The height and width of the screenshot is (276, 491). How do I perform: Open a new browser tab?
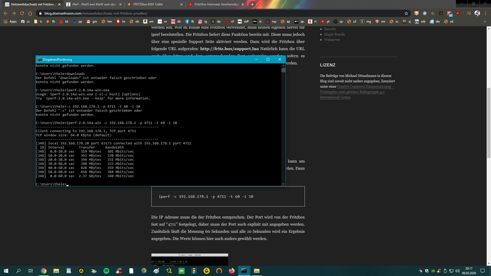click(253, 4)
